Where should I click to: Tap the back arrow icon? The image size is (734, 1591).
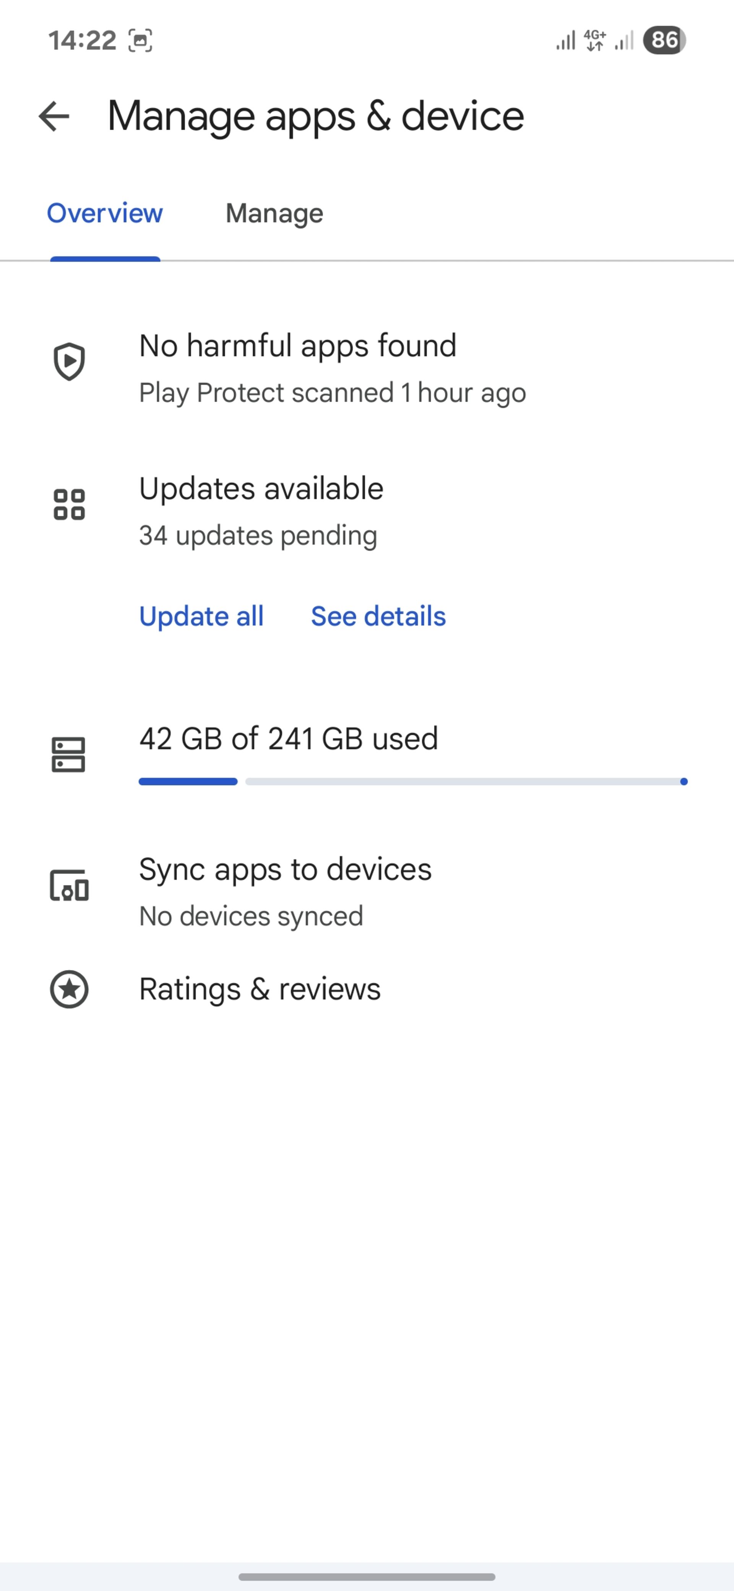tap(54, 116)
